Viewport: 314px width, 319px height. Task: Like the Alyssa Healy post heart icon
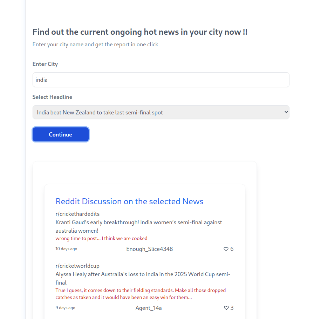coord(226,308)
